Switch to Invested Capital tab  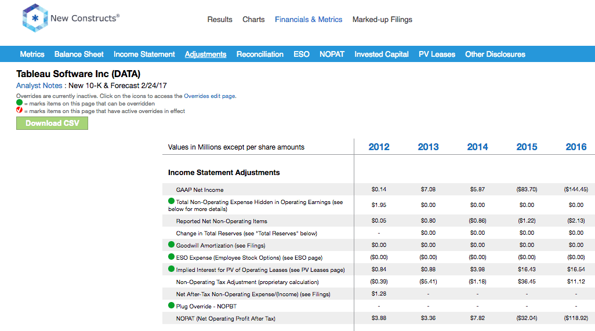point(382,54)
